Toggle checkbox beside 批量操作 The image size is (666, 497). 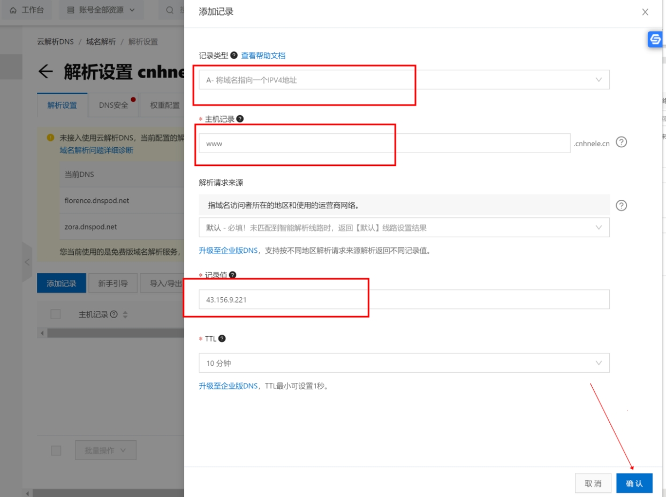click(56, 450)
